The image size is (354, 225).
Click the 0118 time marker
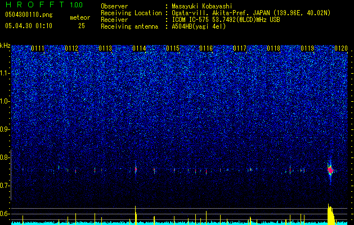coord(274,48)
